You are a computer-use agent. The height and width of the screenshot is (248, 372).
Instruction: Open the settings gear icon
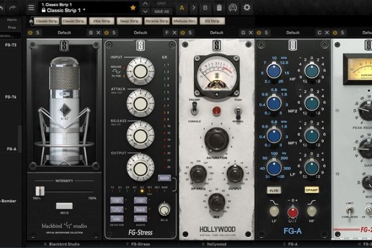pyautogui.click(x=247, y=7)
